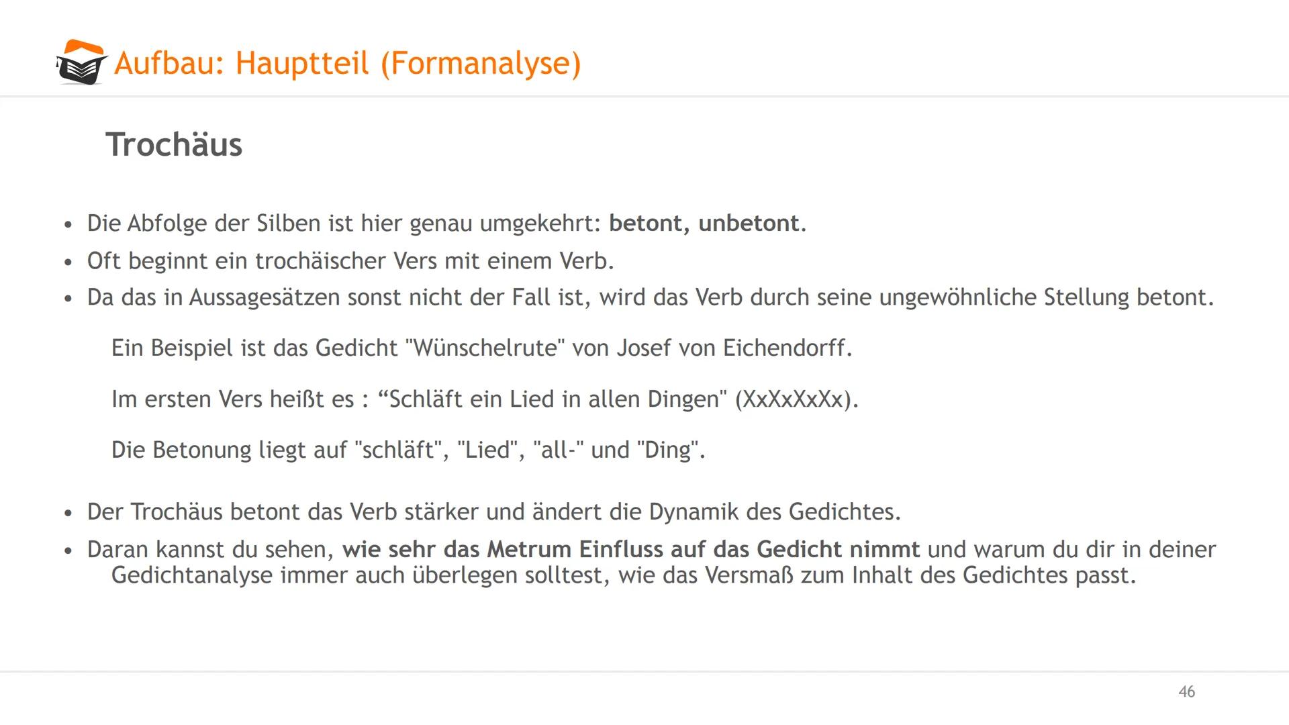Click the header bar divider line element

coord(644,94)
